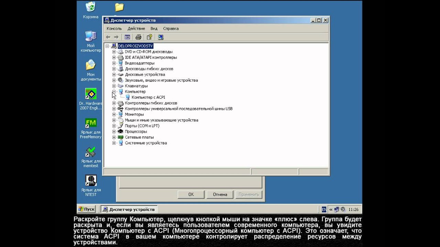Screen dimensions: 440x247
Task: Click the Back navigation arrow
Action: coord(108,37)
